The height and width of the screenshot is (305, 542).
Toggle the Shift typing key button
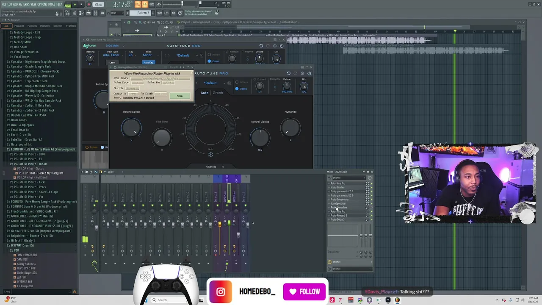coord(159,13)
